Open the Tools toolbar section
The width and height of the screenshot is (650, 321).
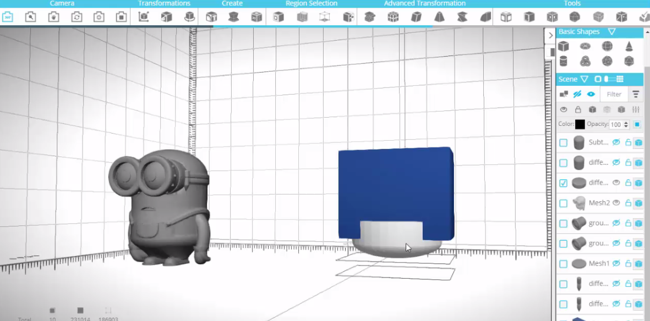pyautogui.click(x=572, y=3)
